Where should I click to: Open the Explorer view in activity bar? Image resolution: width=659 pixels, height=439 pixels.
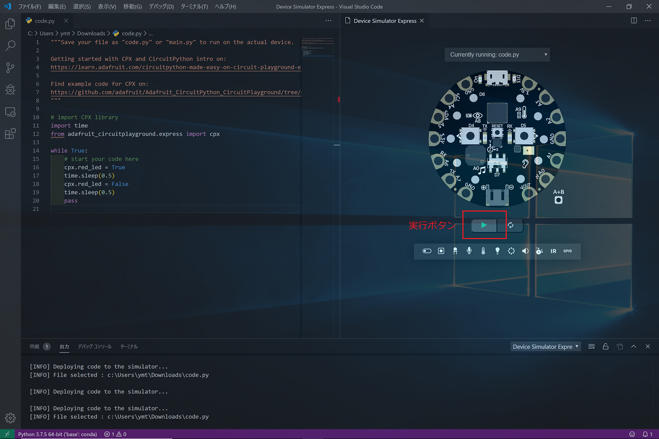pyautogui.click(x=10, y=24)
